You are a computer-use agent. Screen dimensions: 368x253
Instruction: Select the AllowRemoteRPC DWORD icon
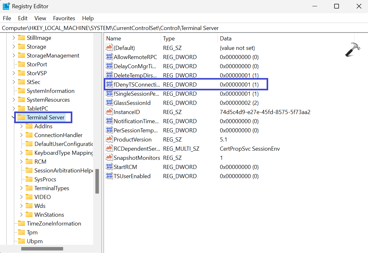pyautogui.click(x=109, y=57)
